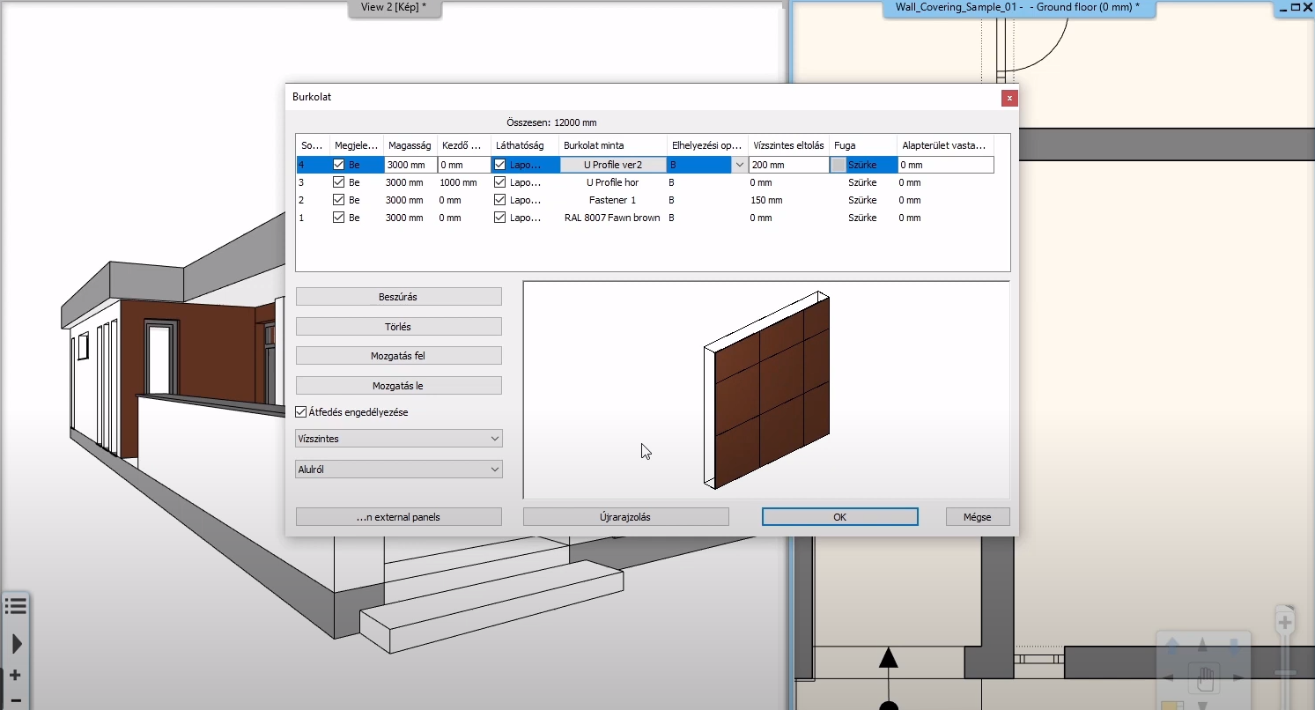Uncheck the Átfedés engedélyezése checkbox
This screenshot has width=1315, height=710.
(x=301, y=411)
